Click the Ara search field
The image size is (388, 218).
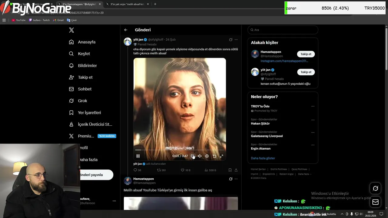283,30
